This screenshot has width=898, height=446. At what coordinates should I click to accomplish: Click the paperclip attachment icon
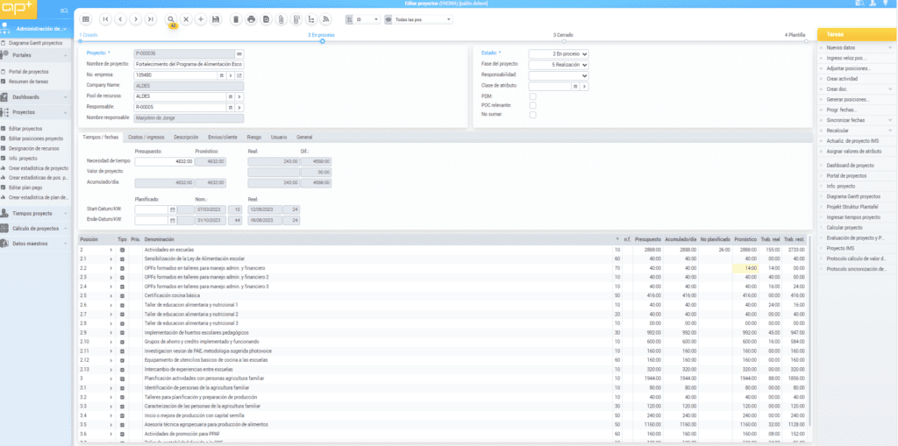point(281,18)
